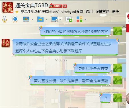Image resolution: width=129 pixels, height=108 pixels.
Task: Click kite decoration icon on 中级经济师 bubble
Action: (40, 28)
